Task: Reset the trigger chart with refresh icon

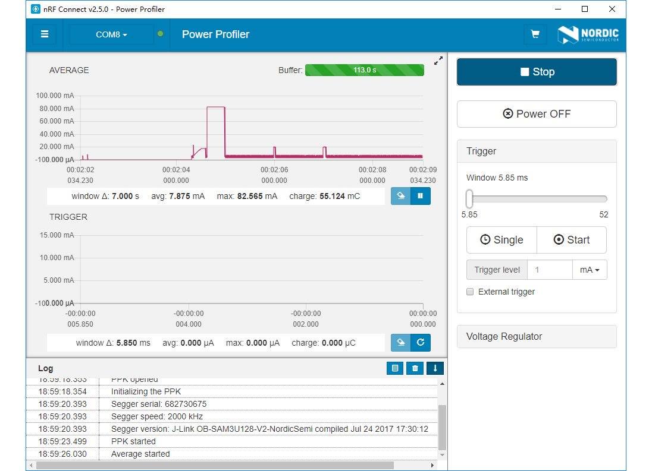Action: pyautogui.click(x=421, y=342)
